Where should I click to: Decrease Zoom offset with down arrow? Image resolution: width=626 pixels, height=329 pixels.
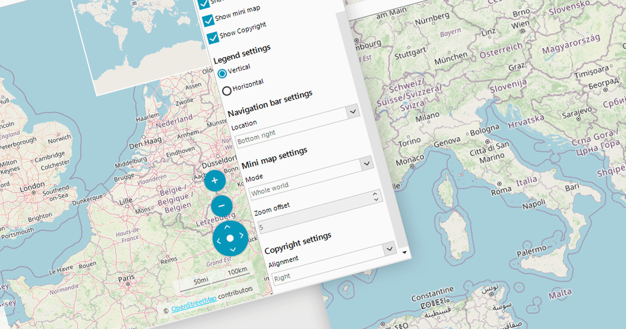[376, 199]
